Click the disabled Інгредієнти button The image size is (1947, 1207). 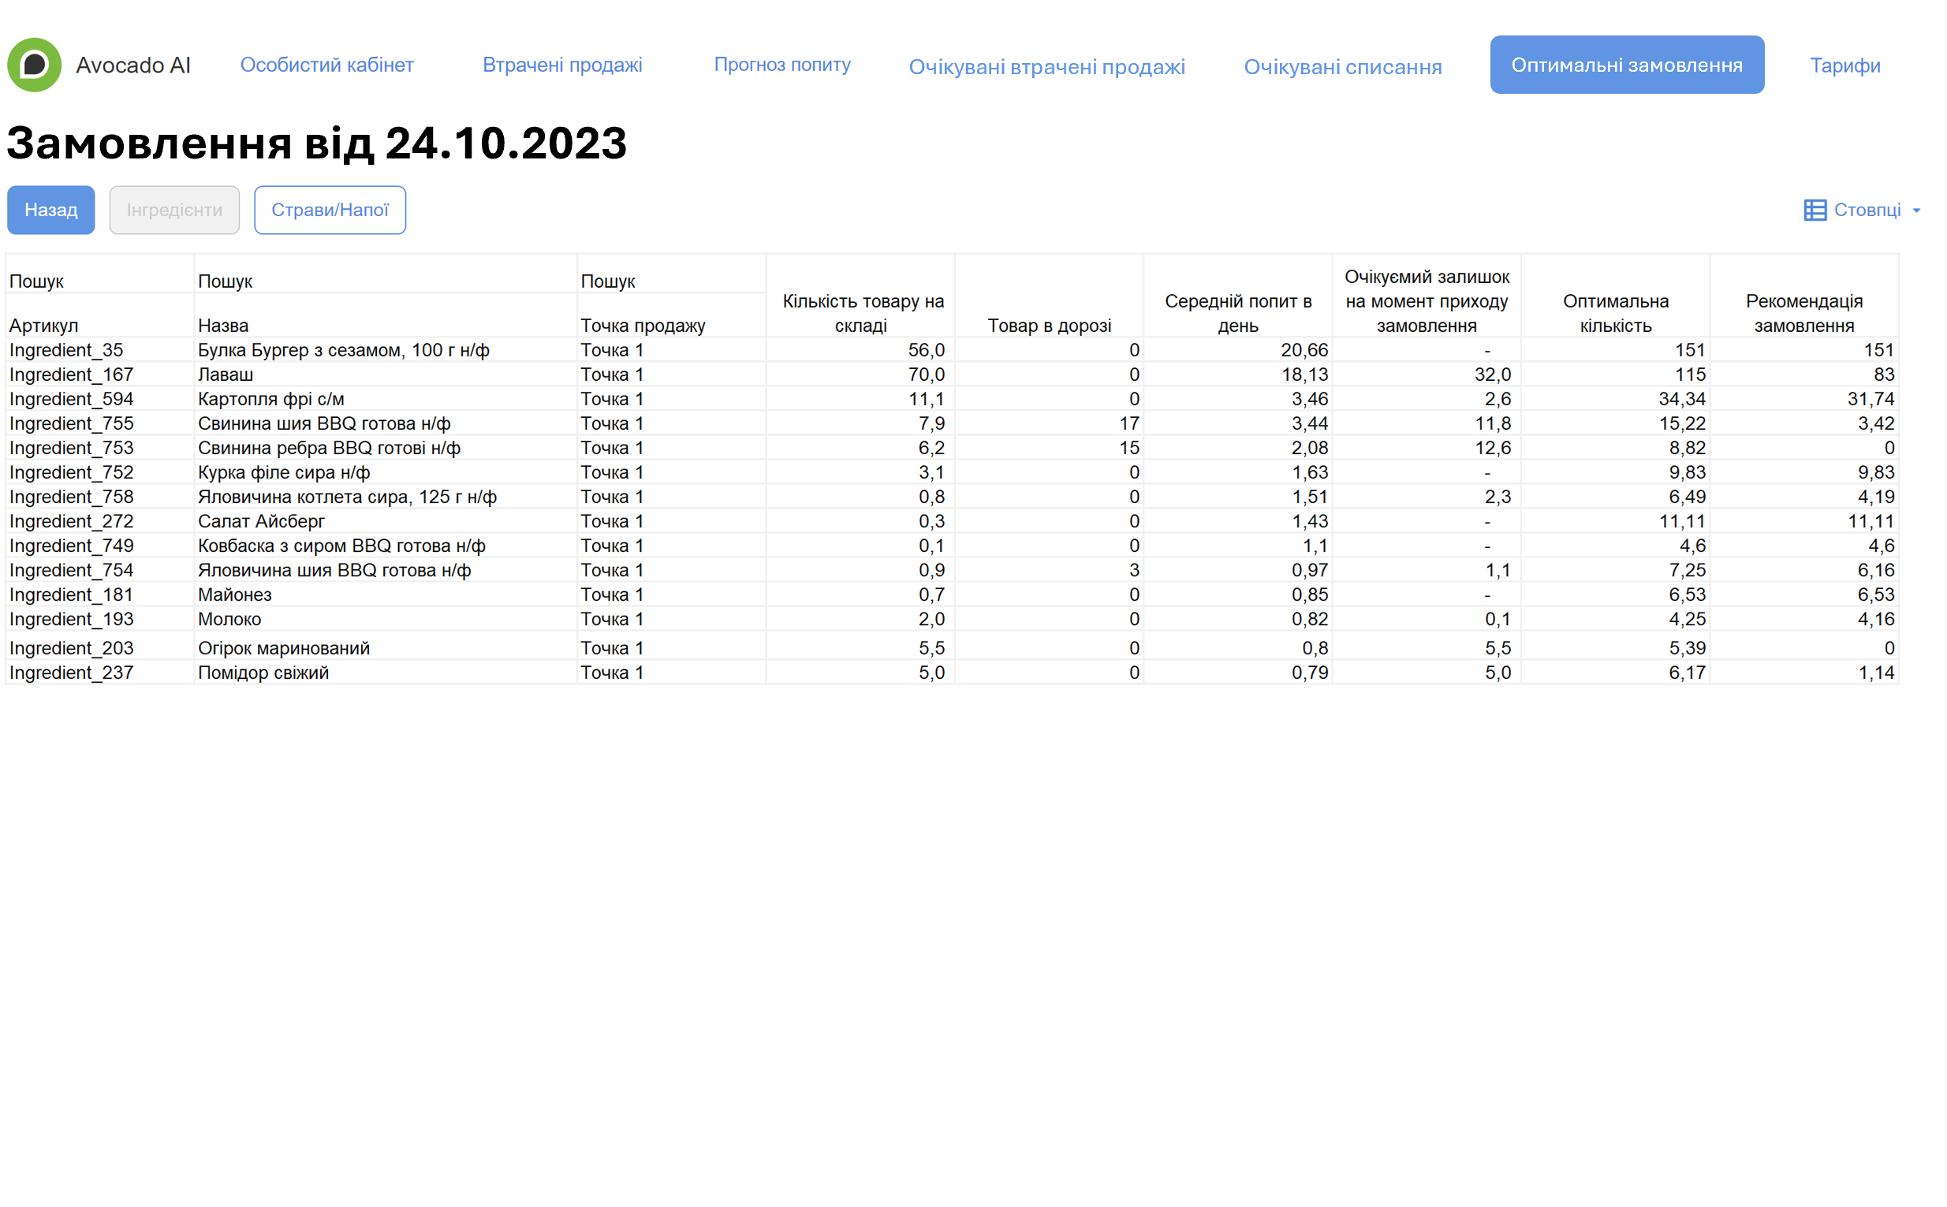tap(174, 210)
